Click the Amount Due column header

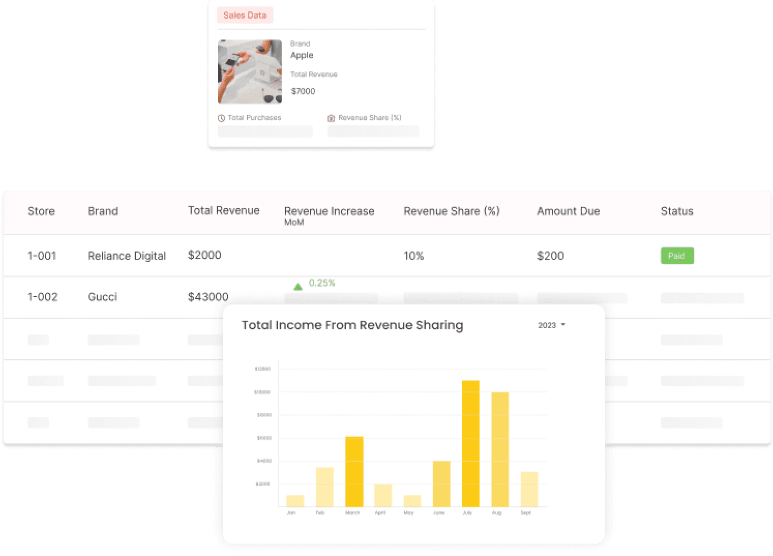[568, 211]
